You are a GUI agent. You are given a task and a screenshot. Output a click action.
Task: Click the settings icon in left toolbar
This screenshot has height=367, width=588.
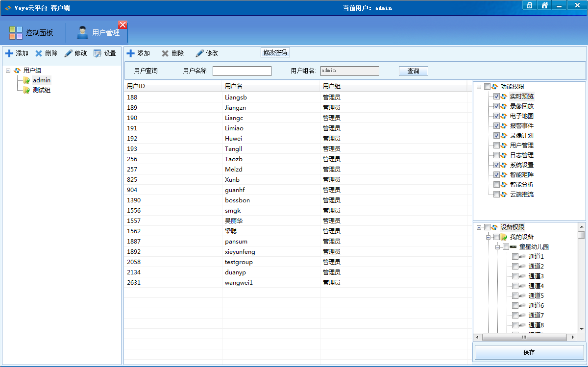tap(98, 53)
